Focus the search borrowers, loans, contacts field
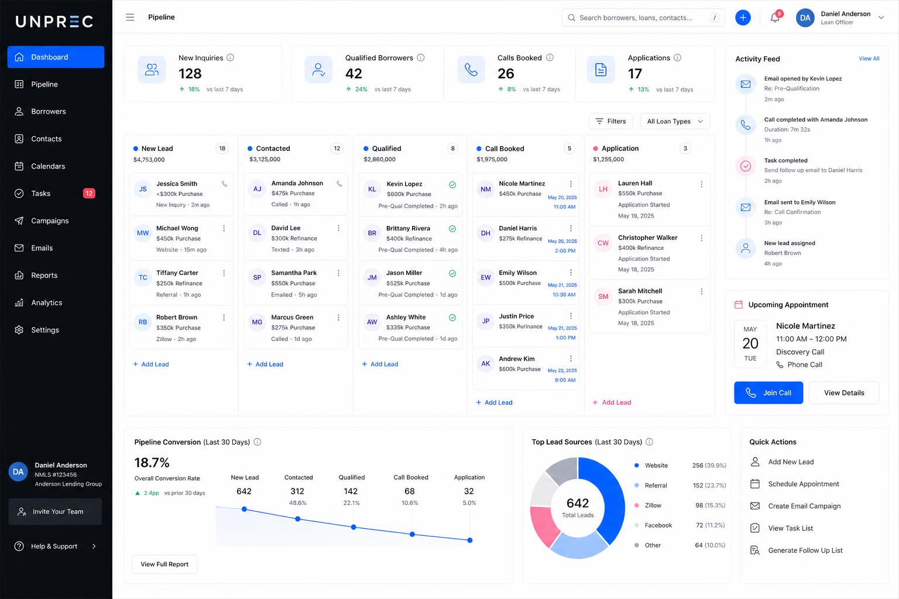This screenshot has height=599, width=899. [x=643, y=18]
